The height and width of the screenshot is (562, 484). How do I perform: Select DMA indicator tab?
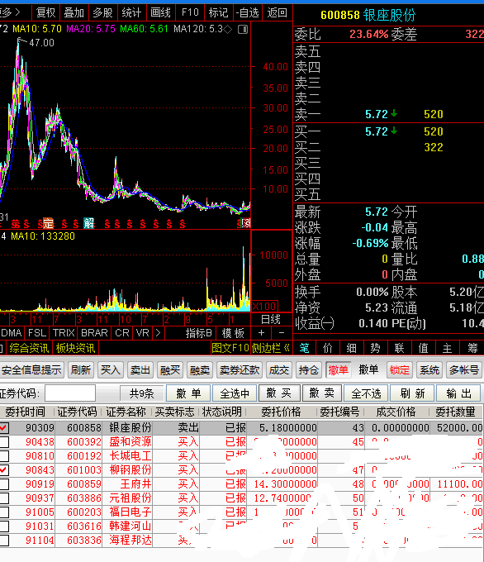[x=12, y=333]
